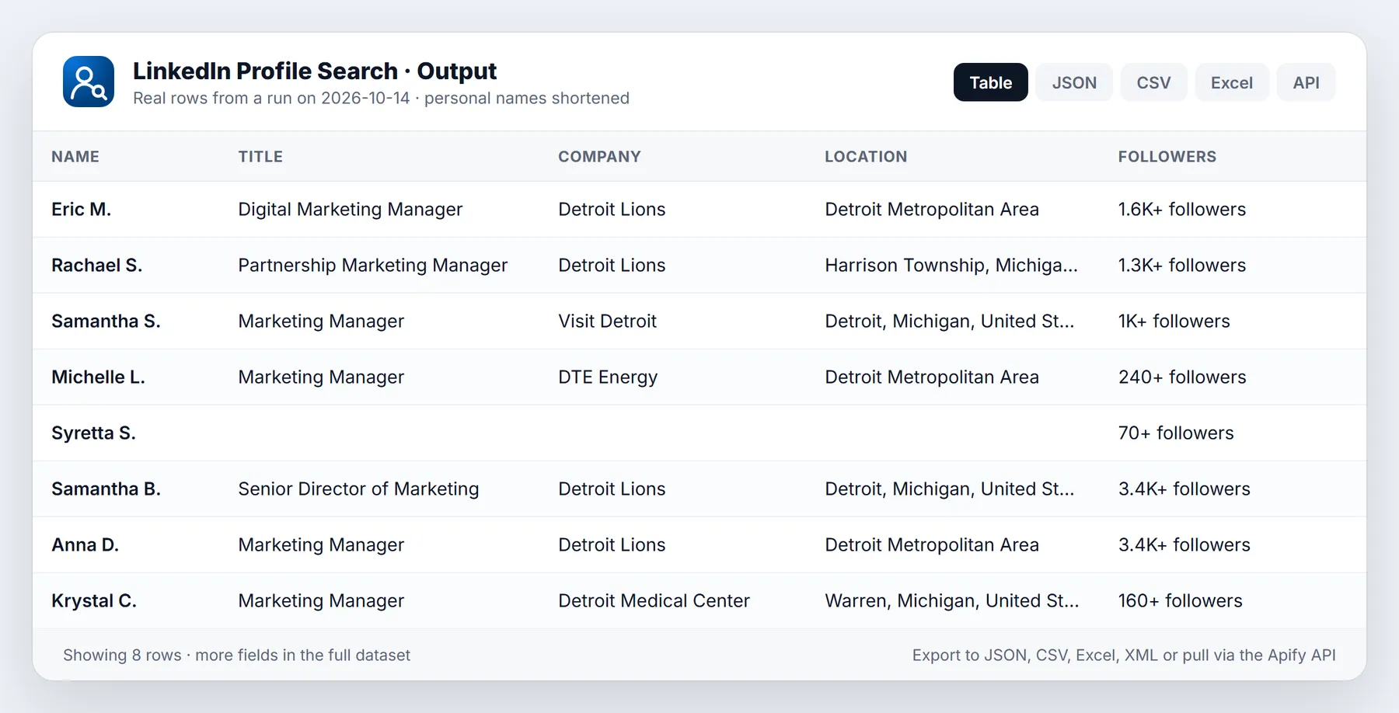Viewport: 1399px width, 713px height.
Task: Click the FOLLOWERS column header
Action: [1167, 156]
